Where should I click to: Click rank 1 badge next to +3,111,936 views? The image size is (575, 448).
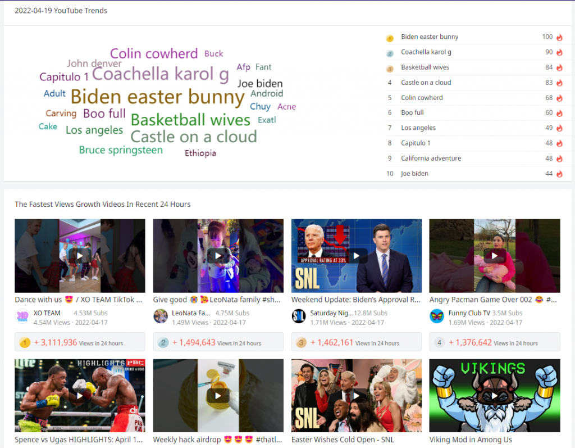25,343
